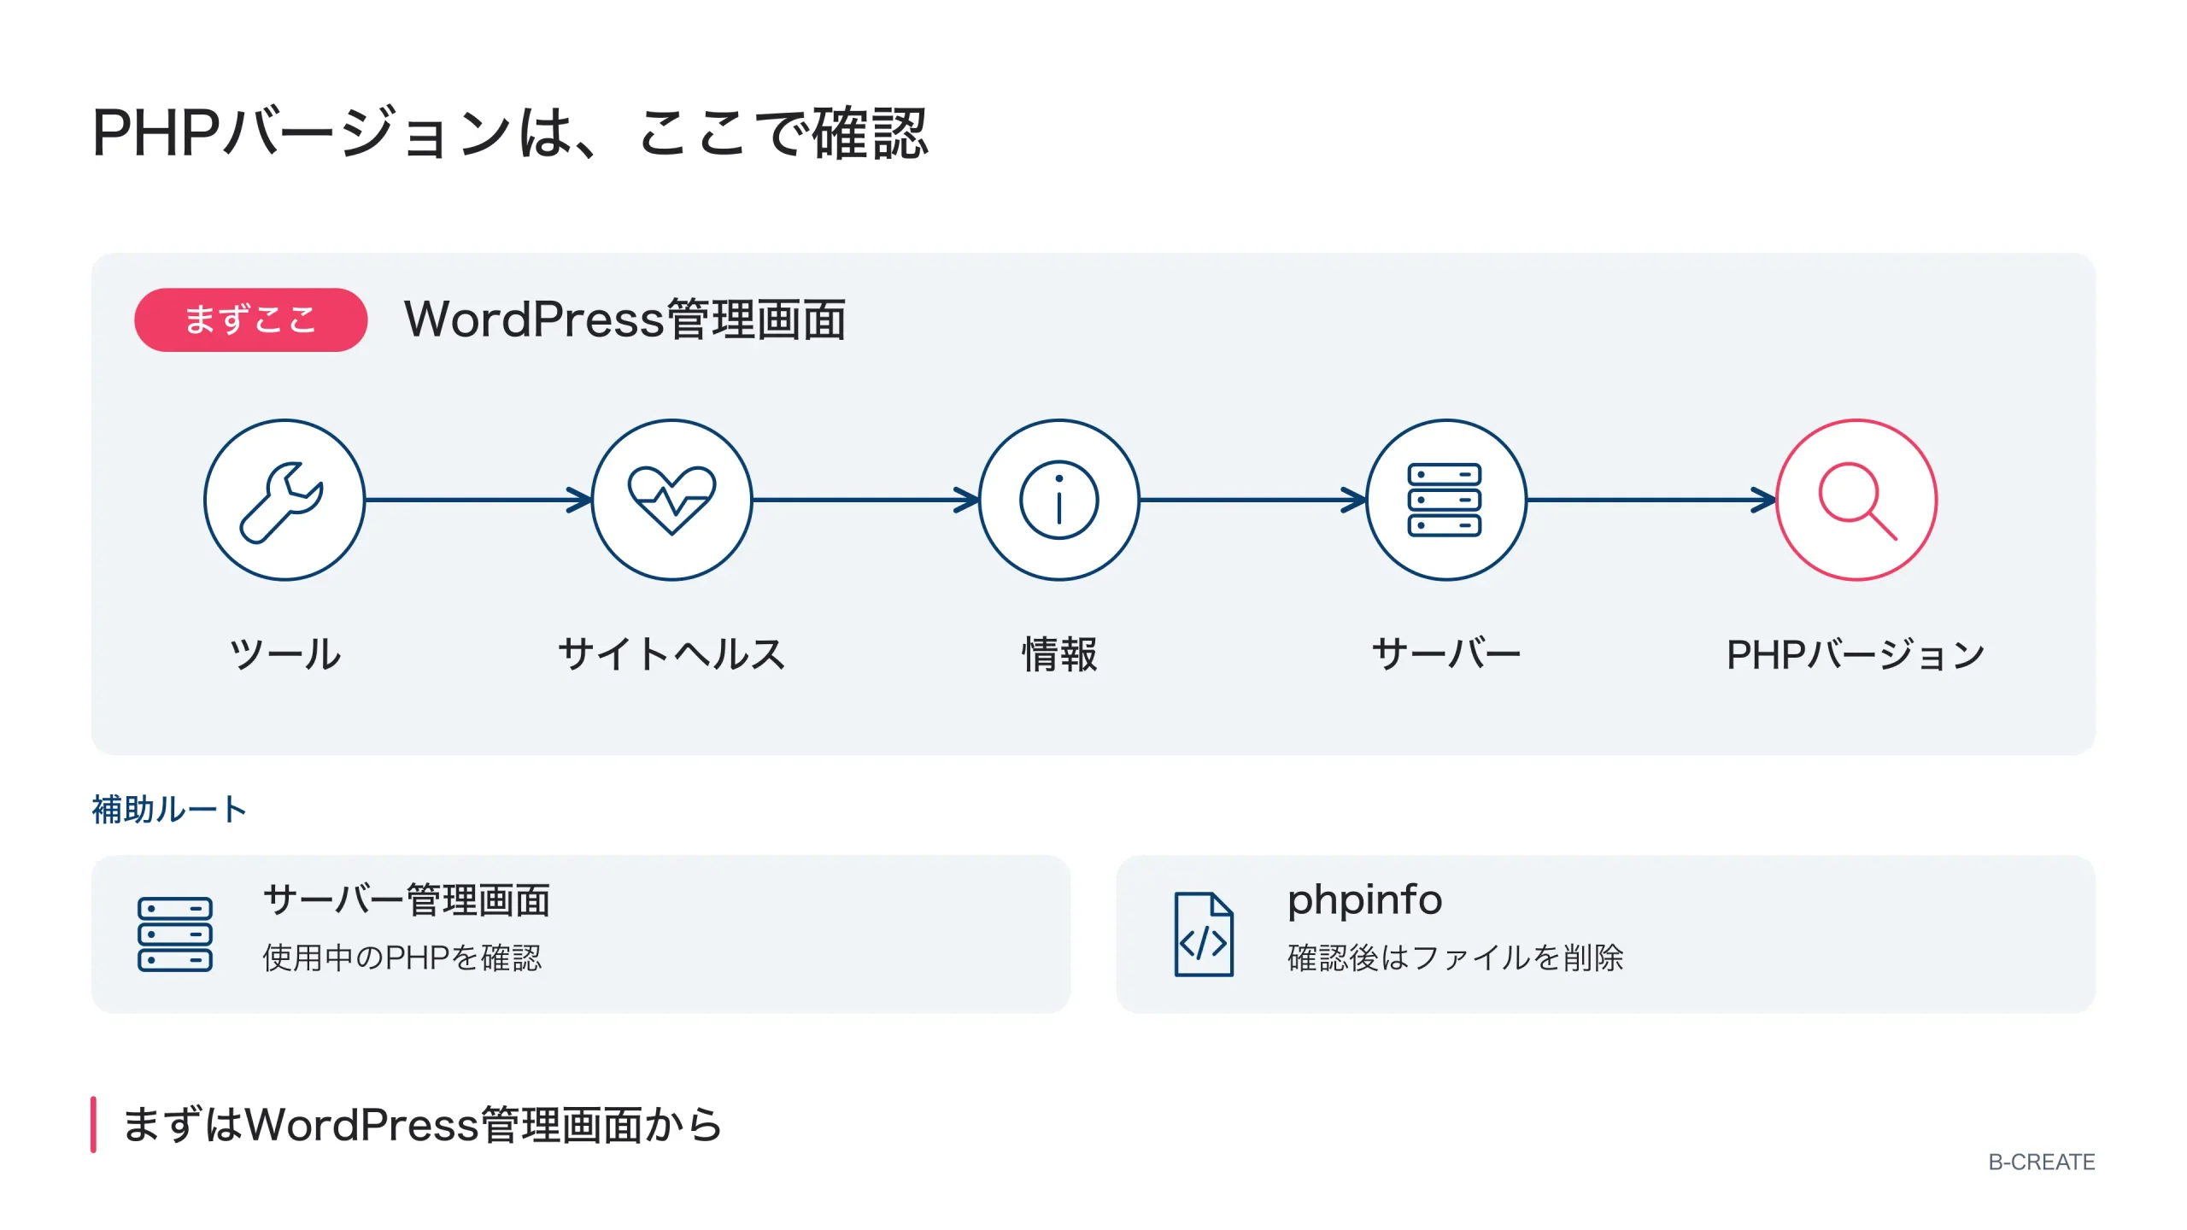
Task: Click the circled info icon above 情報
Action: coord(1058,500)
